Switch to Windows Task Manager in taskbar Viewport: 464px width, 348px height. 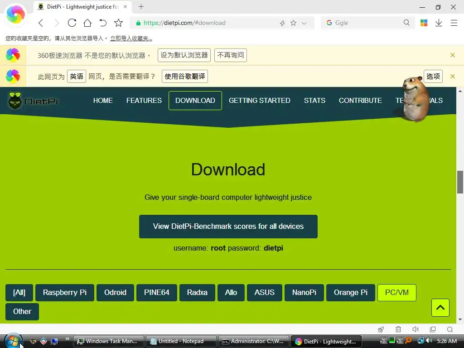(x=109, y=341)
